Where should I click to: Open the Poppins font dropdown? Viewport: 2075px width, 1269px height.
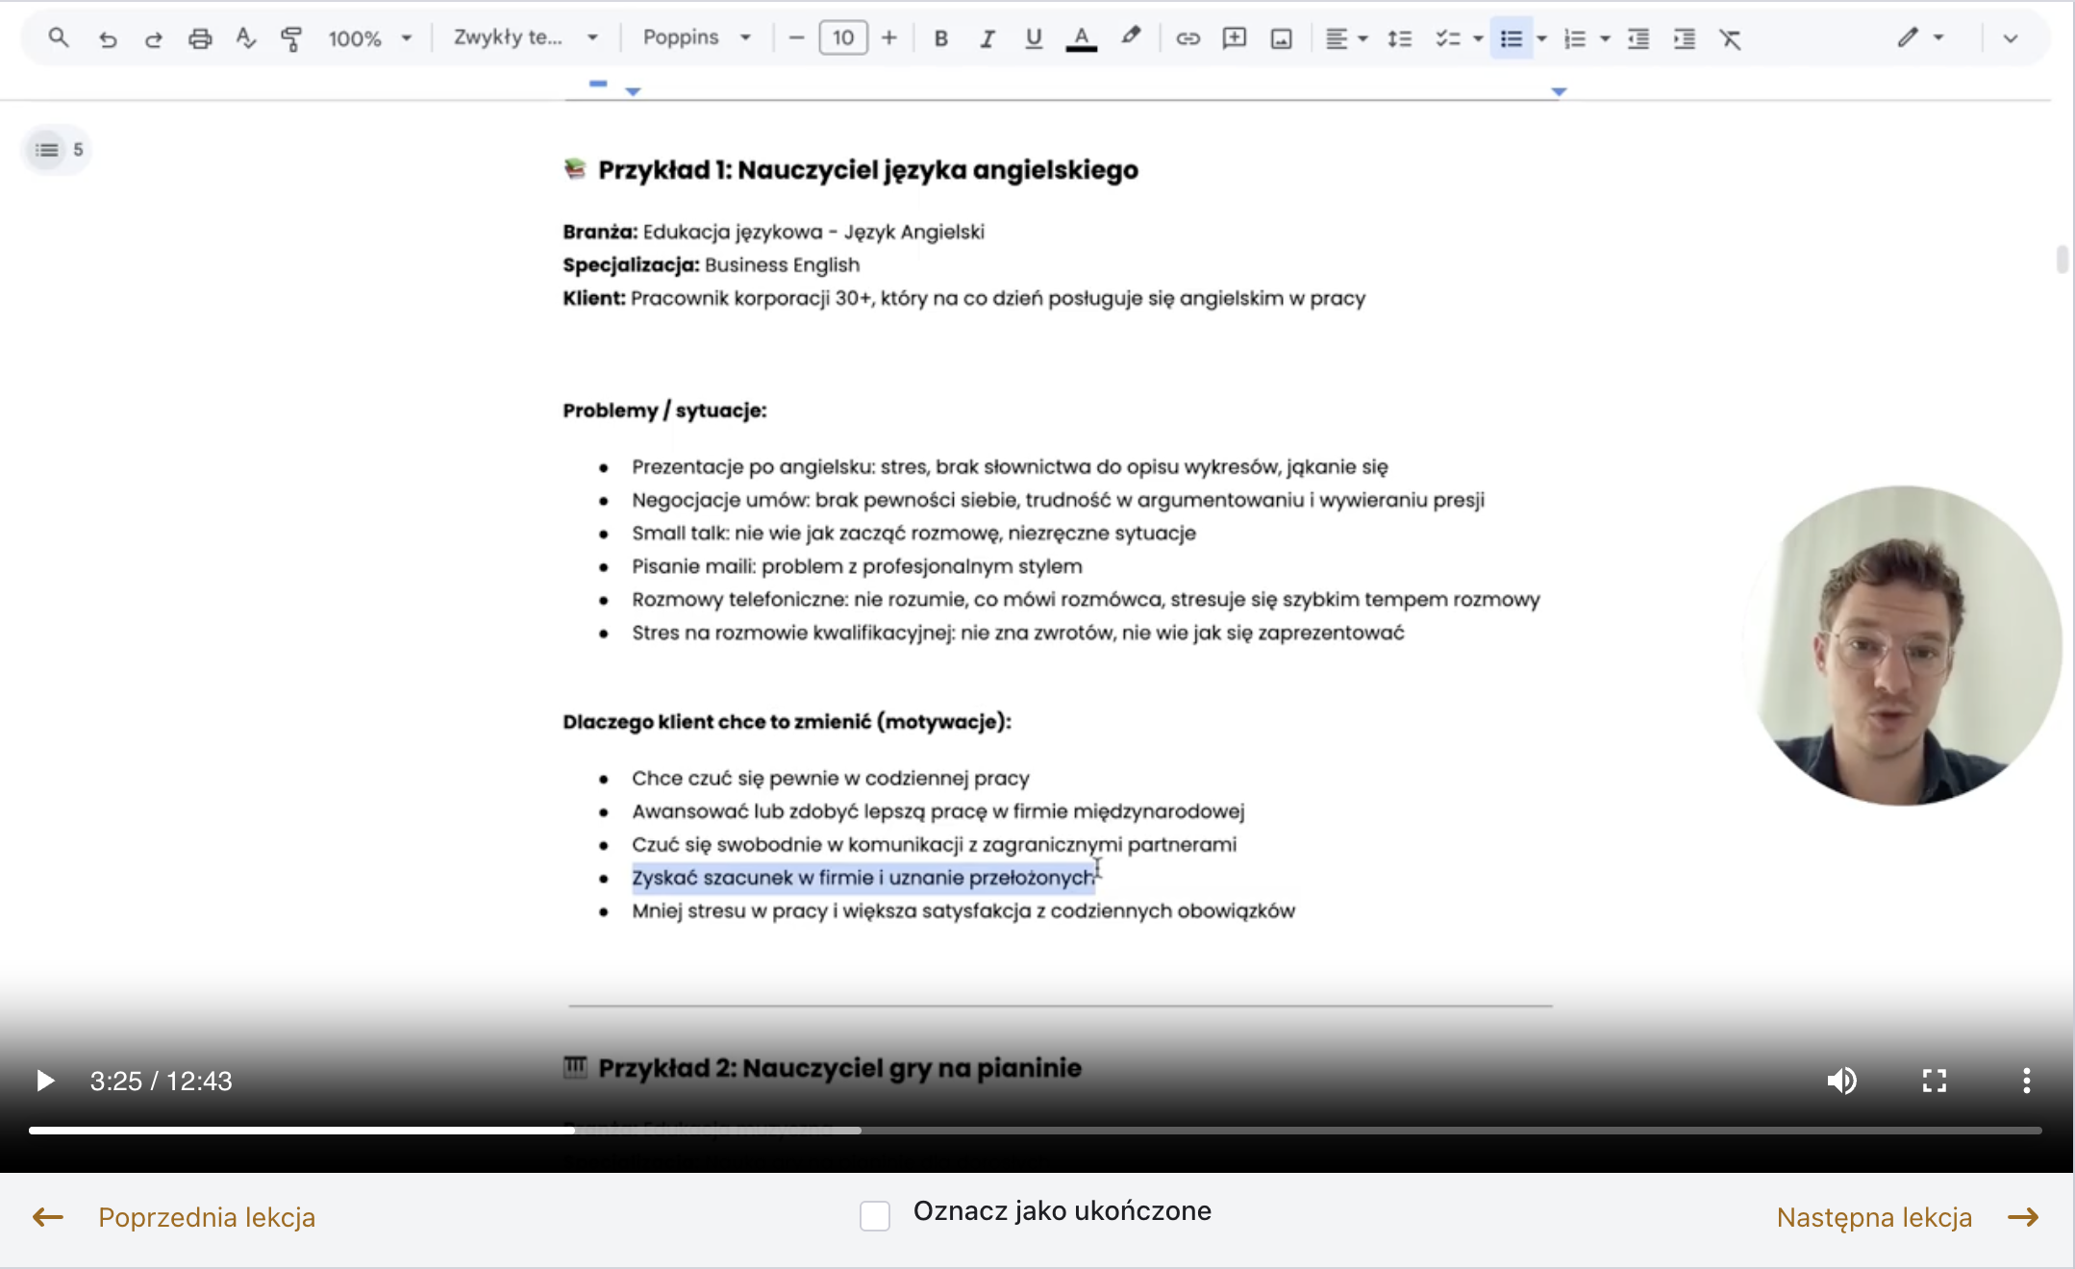point(697,37)
